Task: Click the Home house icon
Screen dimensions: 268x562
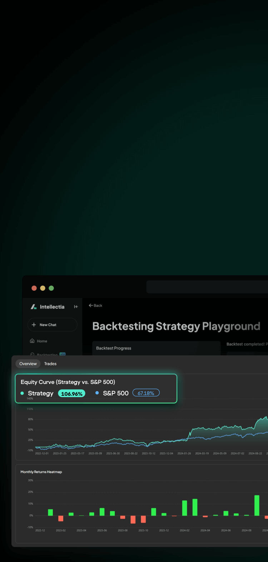Action: pyautogui.click(x=32, y=341)
